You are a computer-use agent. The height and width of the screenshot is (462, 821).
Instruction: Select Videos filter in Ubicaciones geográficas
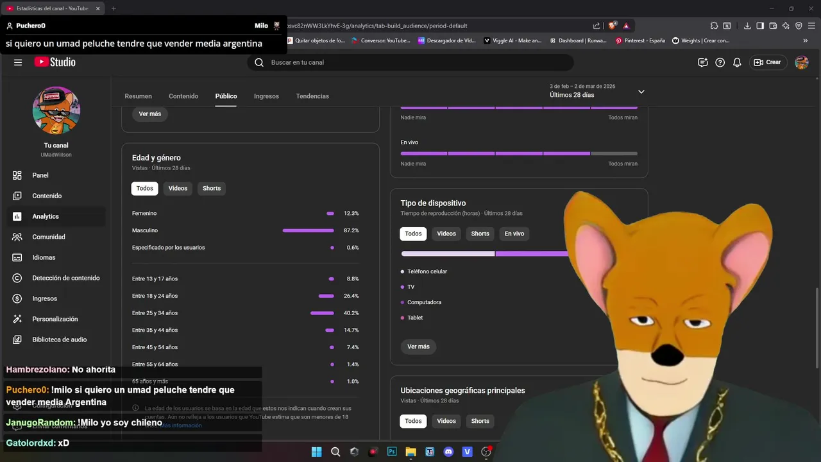(446, 421)
